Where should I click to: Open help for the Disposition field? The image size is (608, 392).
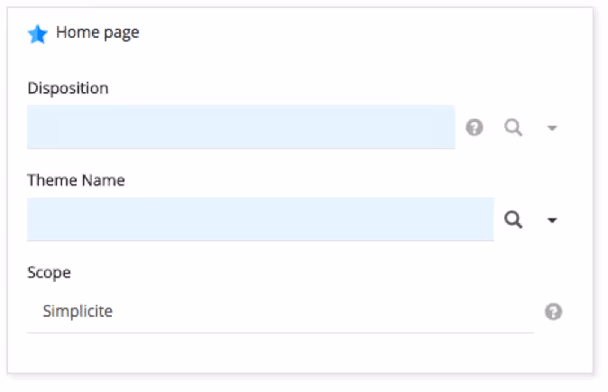[474, 127]
